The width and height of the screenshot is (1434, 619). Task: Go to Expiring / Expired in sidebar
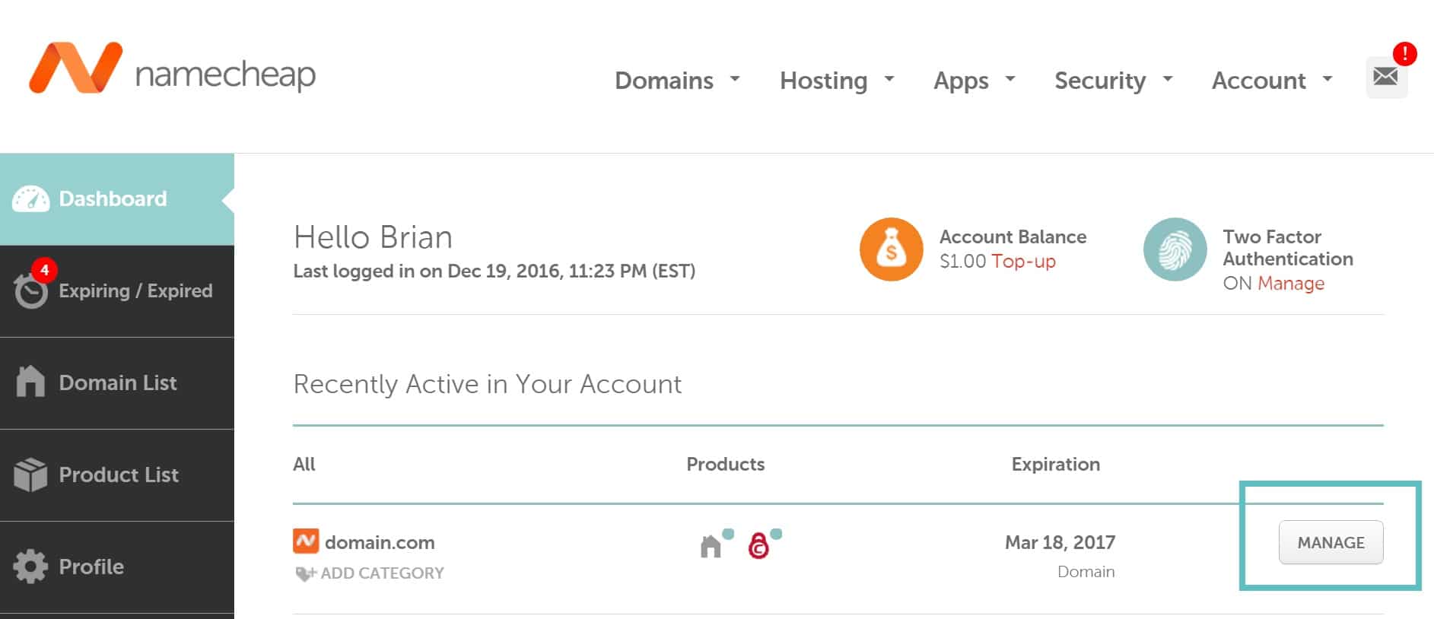[135, 290]
